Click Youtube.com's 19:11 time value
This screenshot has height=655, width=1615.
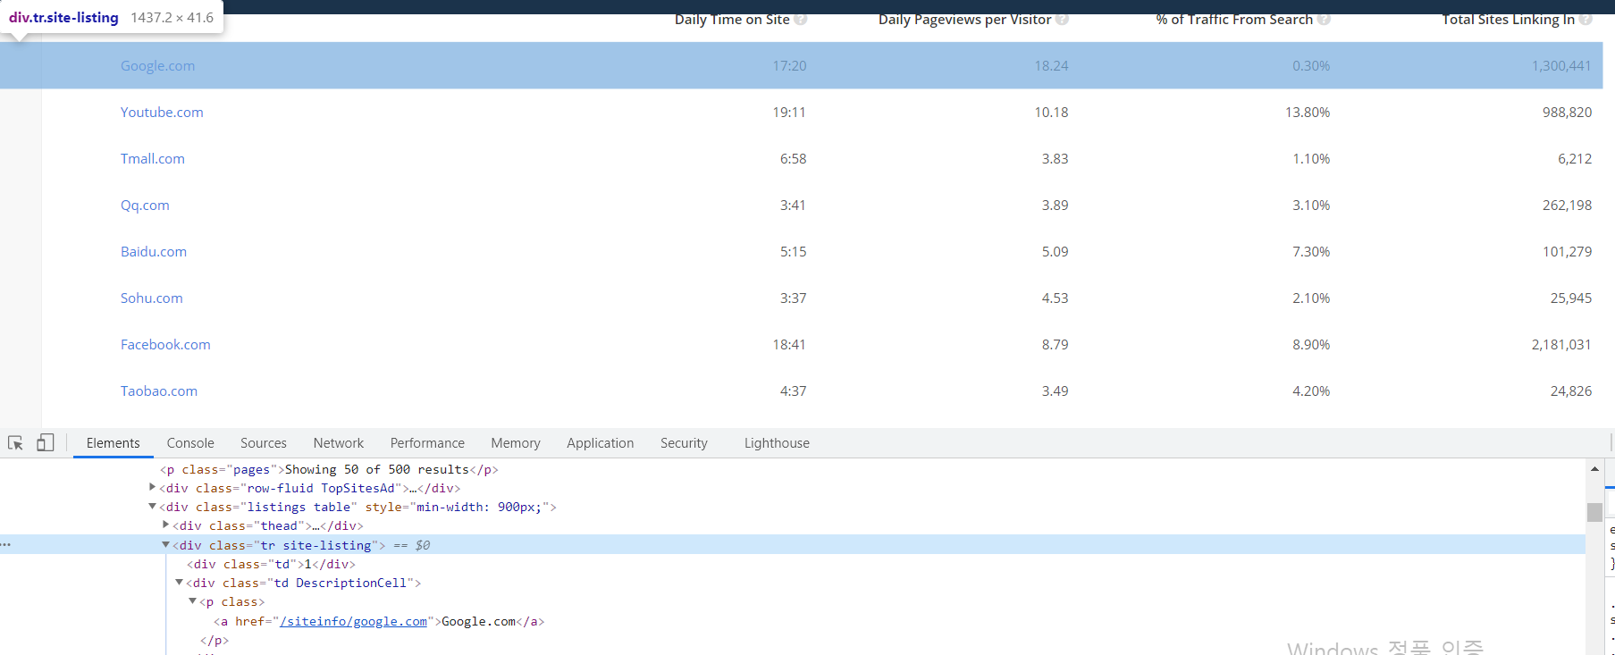[789, 113]
